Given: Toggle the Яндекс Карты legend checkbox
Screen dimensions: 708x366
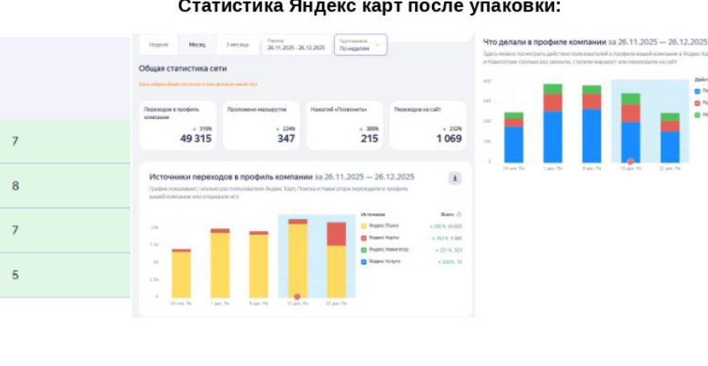Looking at the screenshot, I should [x=364, y=238].
